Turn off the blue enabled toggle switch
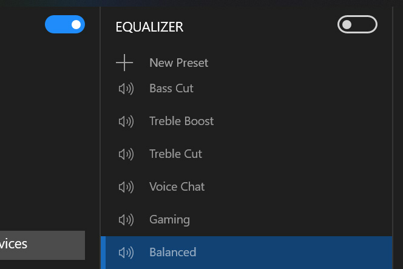This screenshot has width=403, height=269. pyautogui.click(x=65, y=24)
